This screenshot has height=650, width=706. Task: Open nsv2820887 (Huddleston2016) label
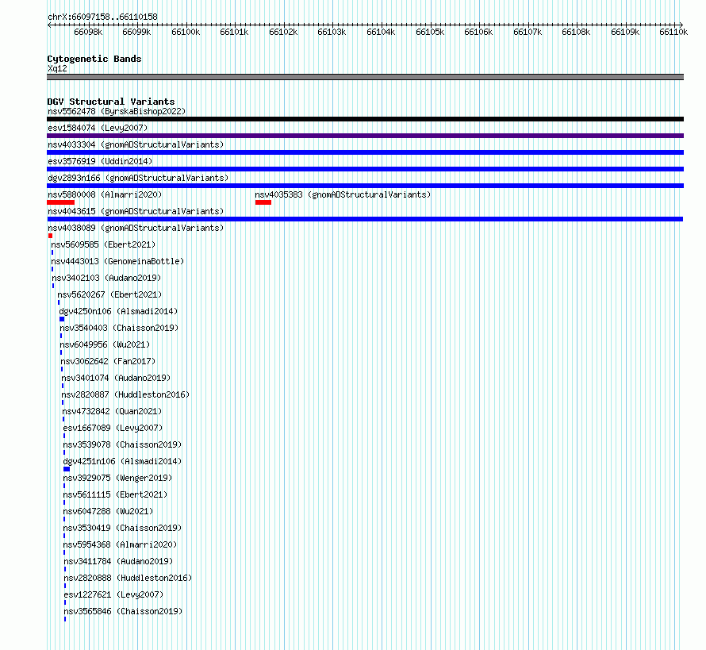tap(125, 394)
